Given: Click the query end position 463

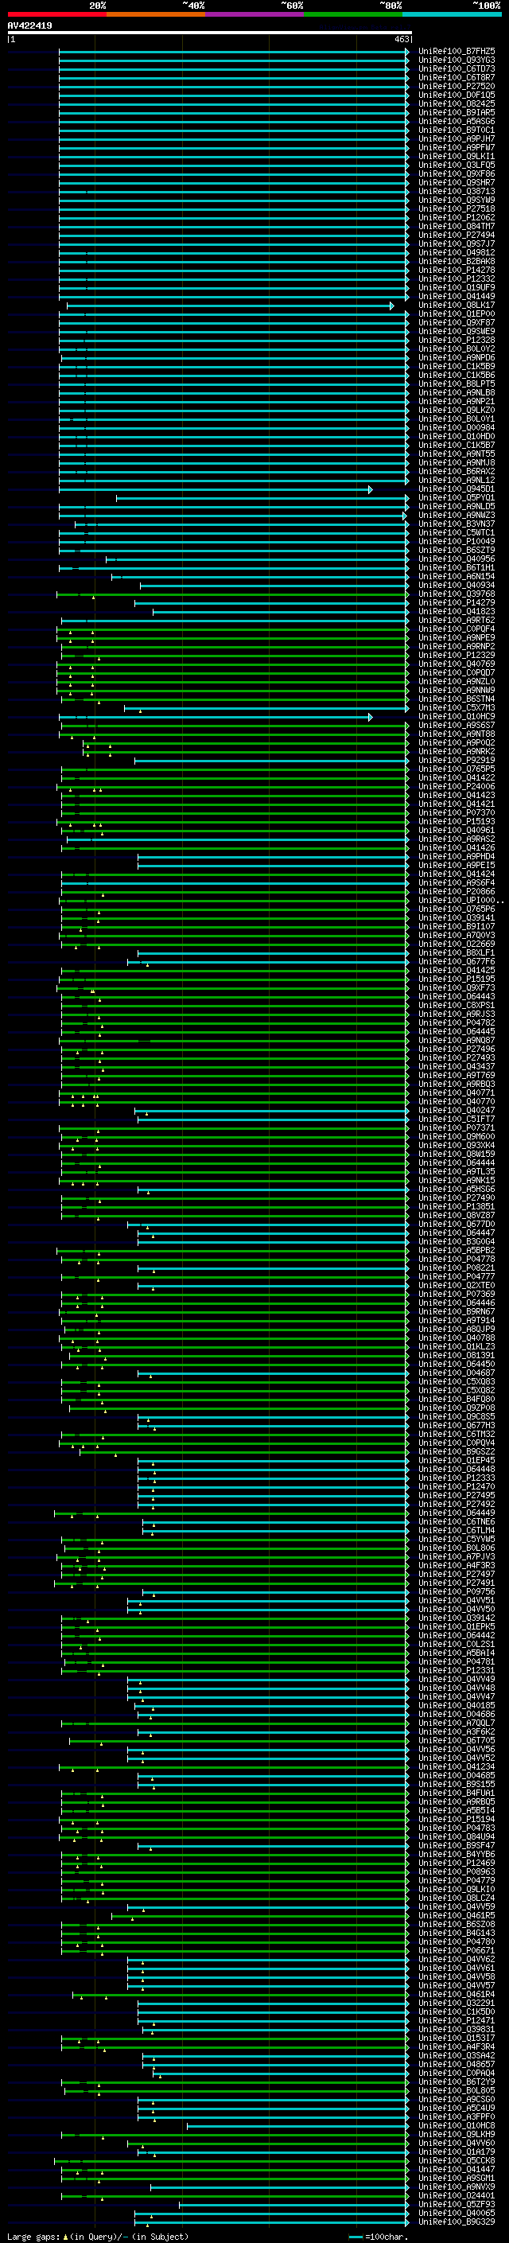Looking at the screenshot, I should point(401,39).
